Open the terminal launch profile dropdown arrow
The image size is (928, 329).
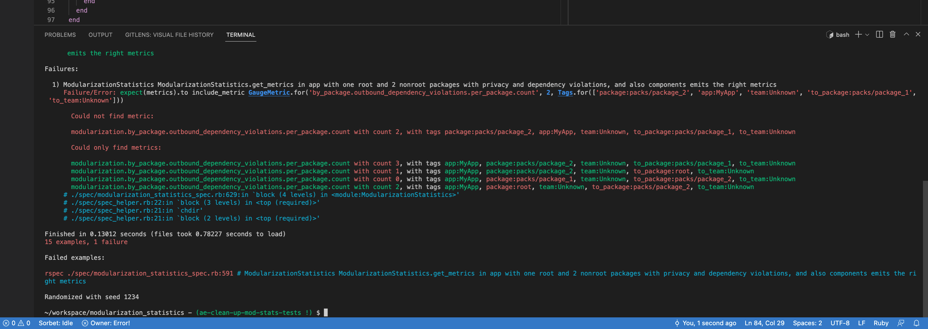coord(867,35)
